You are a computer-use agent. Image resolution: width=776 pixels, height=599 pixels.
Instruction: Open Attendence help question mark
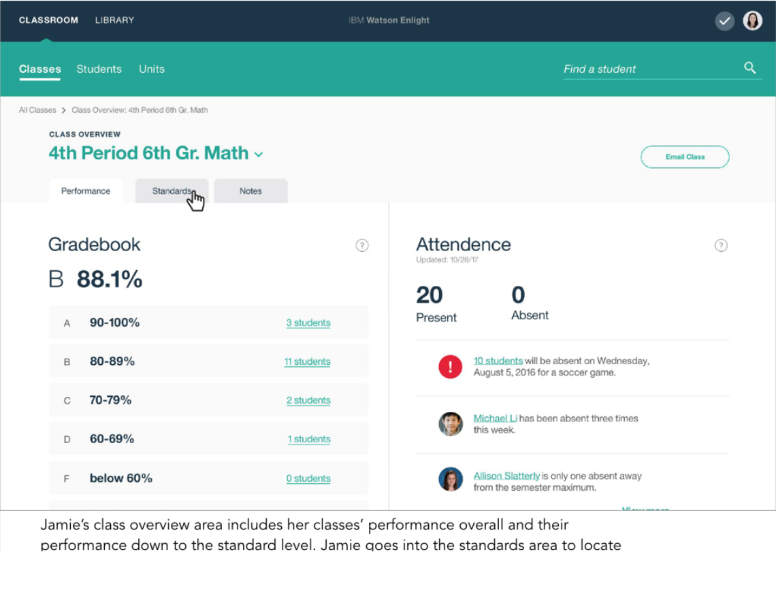tap(721, 245)
